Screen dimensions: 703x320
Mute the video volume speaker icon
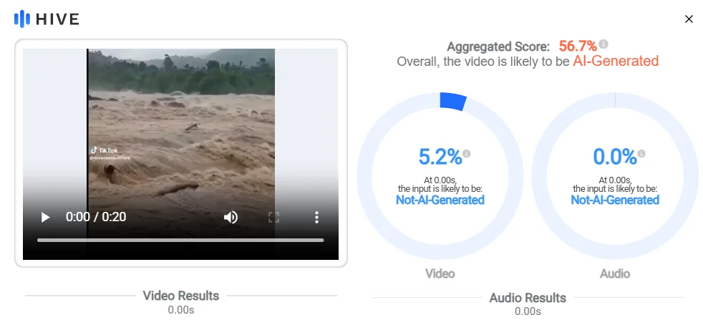click(231, 218)
